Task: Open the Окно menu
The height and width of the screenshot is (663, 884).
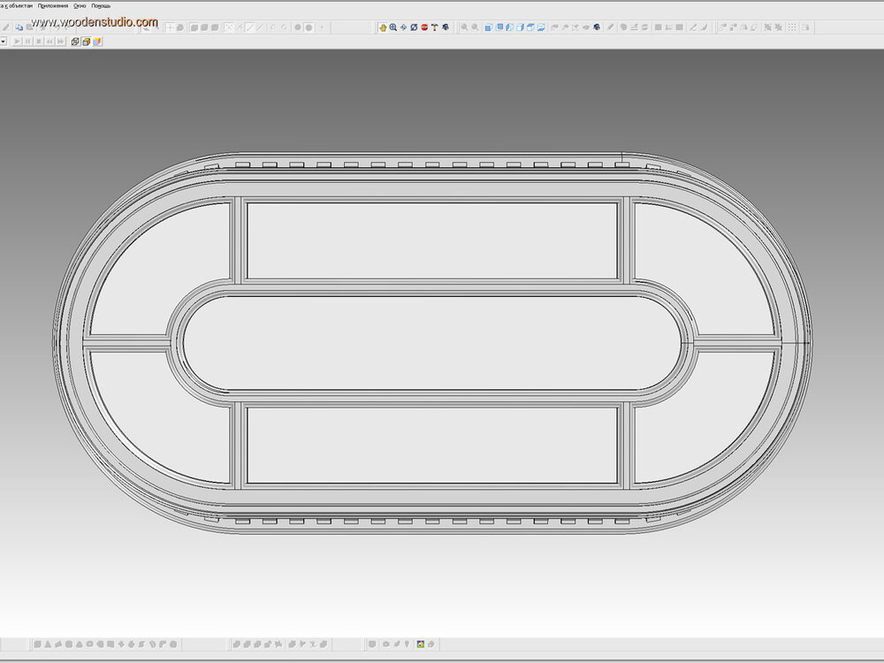Action: (x=80, y=6)
